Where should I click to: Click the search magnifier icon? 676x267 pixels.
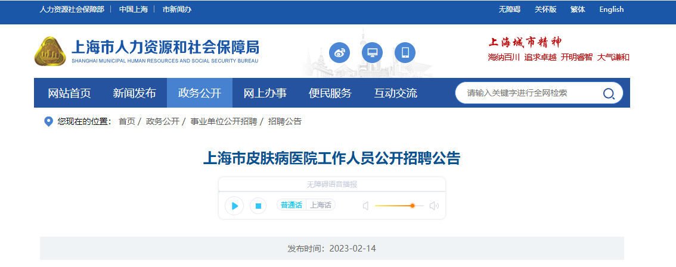(x=609, y=93)
